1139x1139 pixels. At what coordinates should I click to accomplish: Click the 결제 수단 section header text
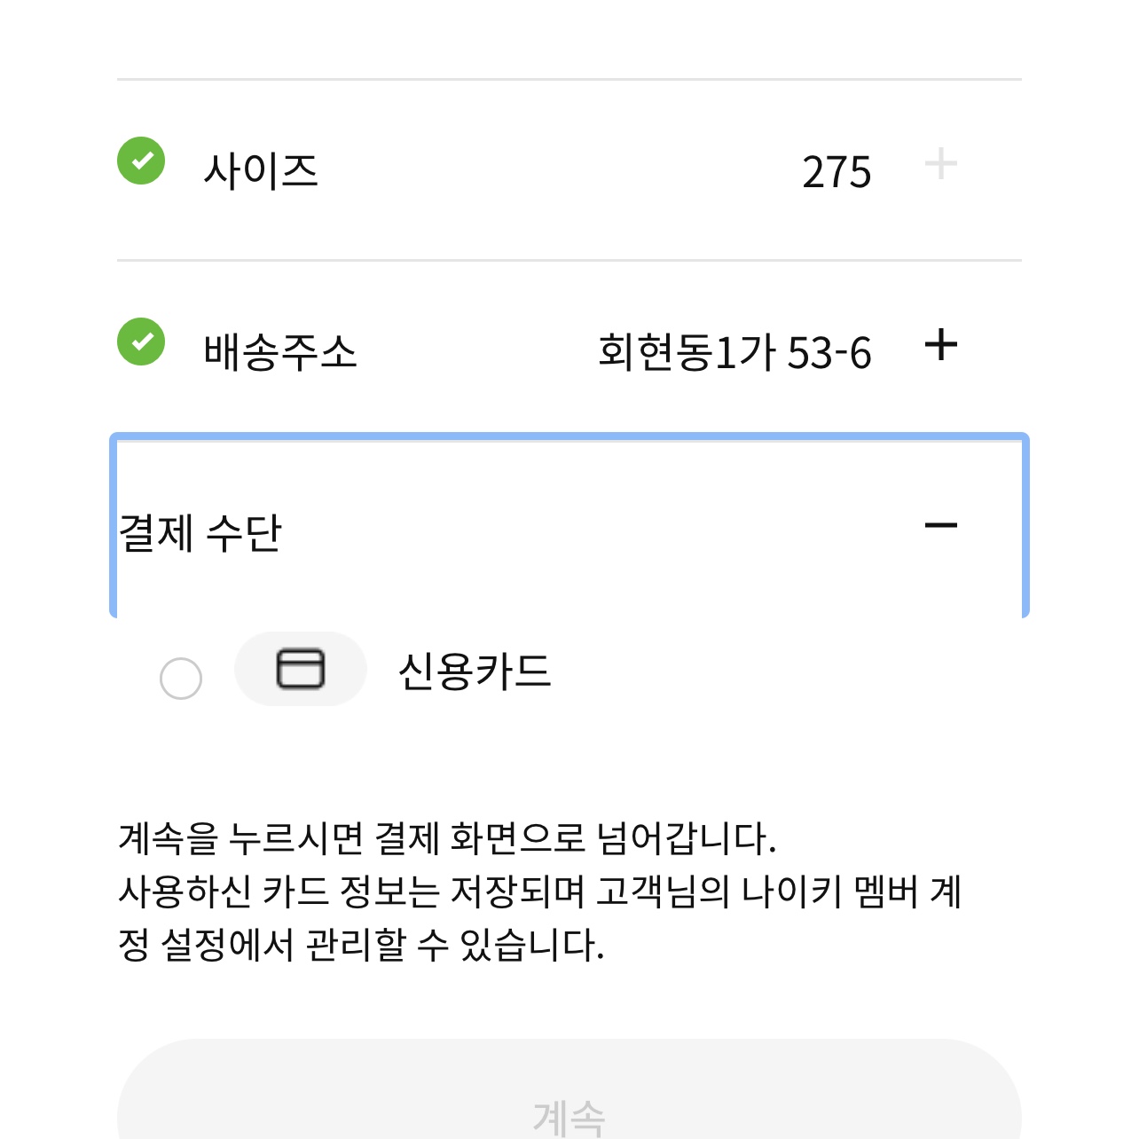tap(200, 532)
